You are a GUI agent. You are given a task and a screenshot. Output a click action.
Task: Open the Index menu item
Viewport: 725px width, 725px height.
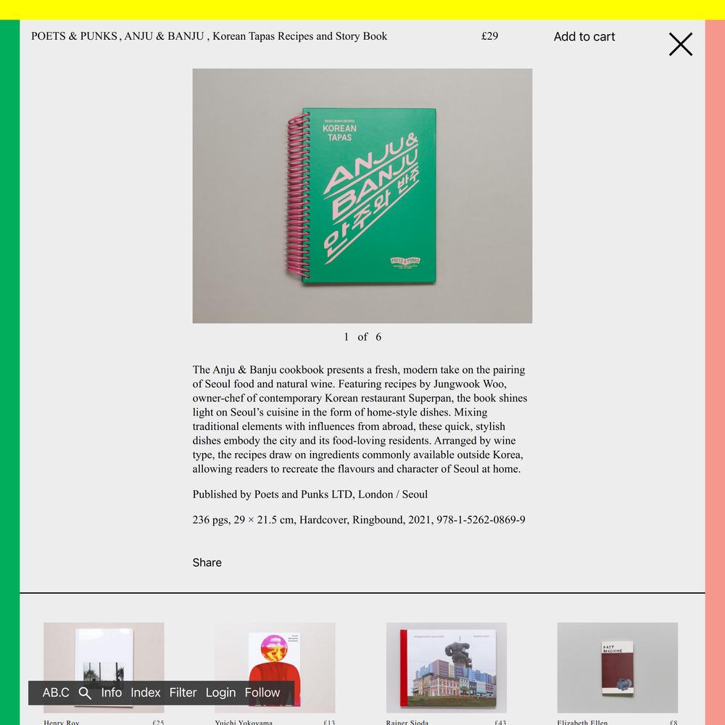tap(145, 692)
